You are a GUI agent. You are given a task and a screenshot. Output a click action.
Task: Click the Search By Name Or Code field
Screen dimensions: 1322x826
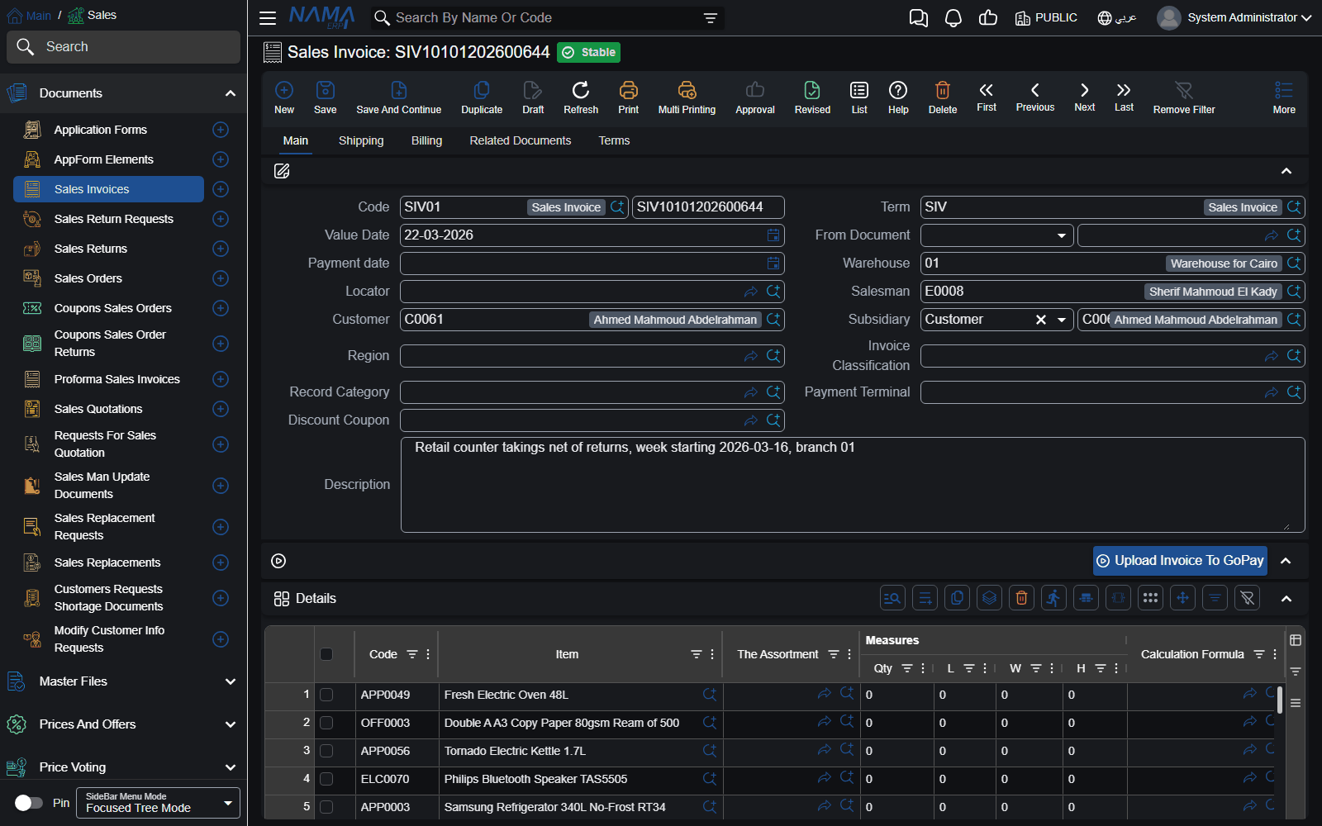(x=548, y=18)
